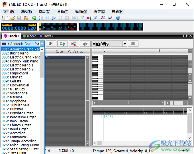Image resolution: width=194 pixels, height=154 pixels.
Task: Open the 音轨(T) menu
Action: coord(63,12)
